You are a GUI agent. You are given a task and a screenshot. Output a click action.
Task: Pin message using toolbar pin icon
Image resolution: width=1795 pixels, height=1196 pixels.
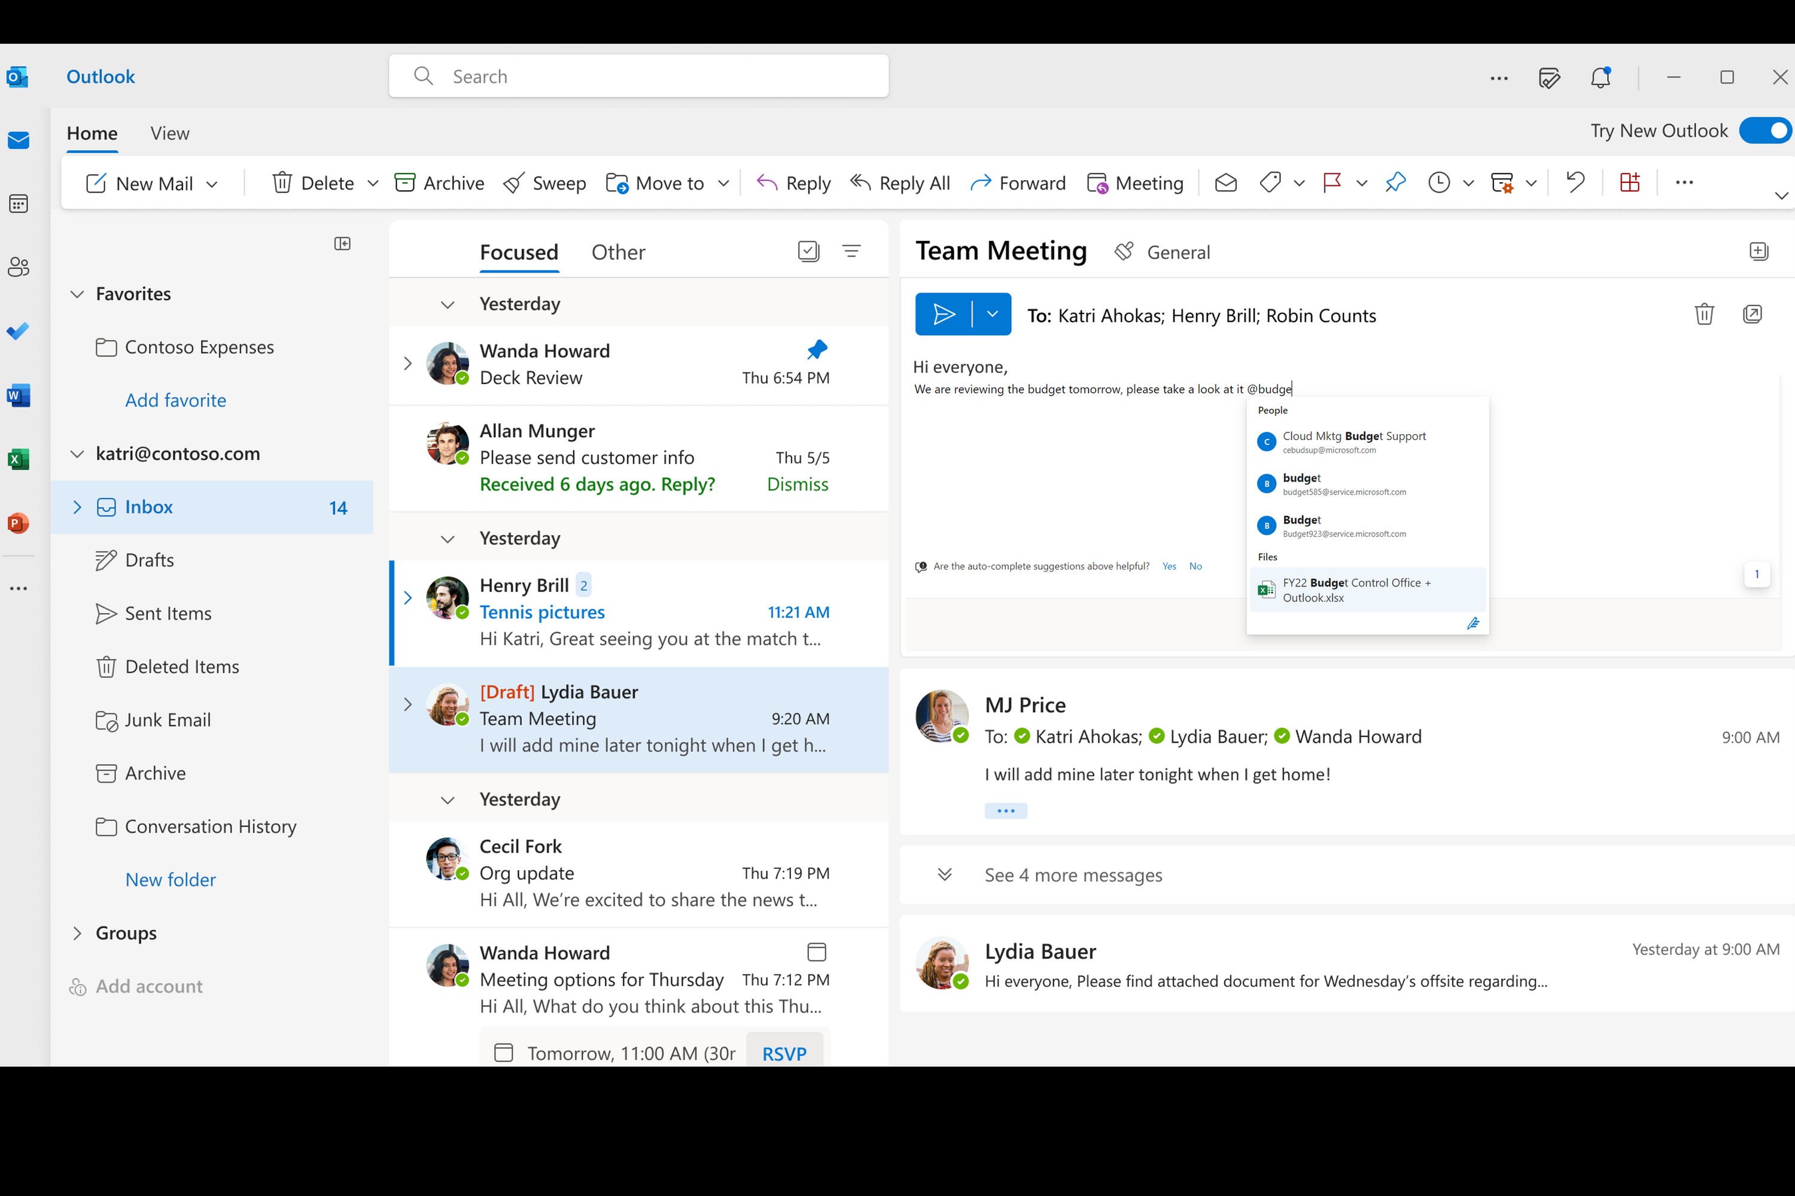click(x=1394, y=183)
